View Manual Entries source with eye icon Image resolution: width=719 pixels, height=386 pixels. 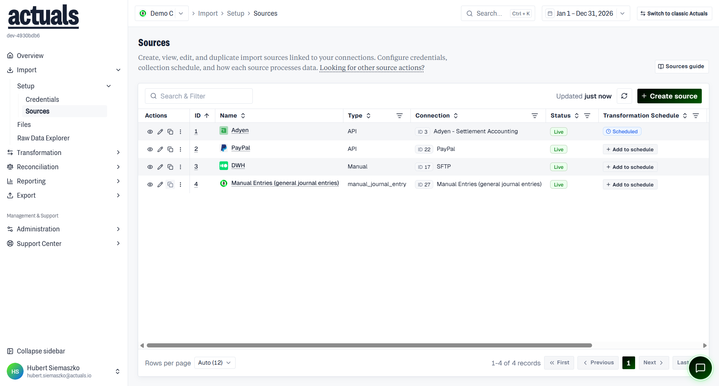[150, 185]
